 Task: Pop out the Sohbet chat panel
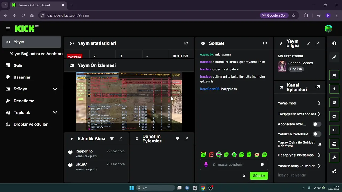tap(265, 43)
